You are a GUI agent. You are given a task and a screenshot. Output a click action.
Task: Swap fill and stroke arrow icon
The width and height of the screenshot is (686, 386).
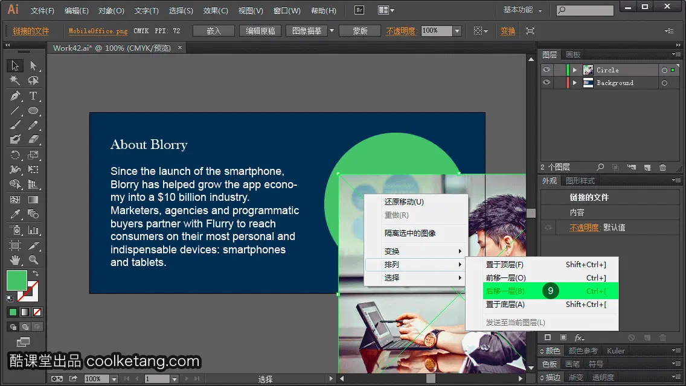point(36,273)
